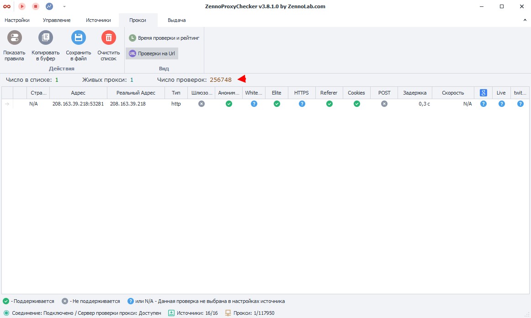Click the Источники 16/16 status icon

[171, 313]
